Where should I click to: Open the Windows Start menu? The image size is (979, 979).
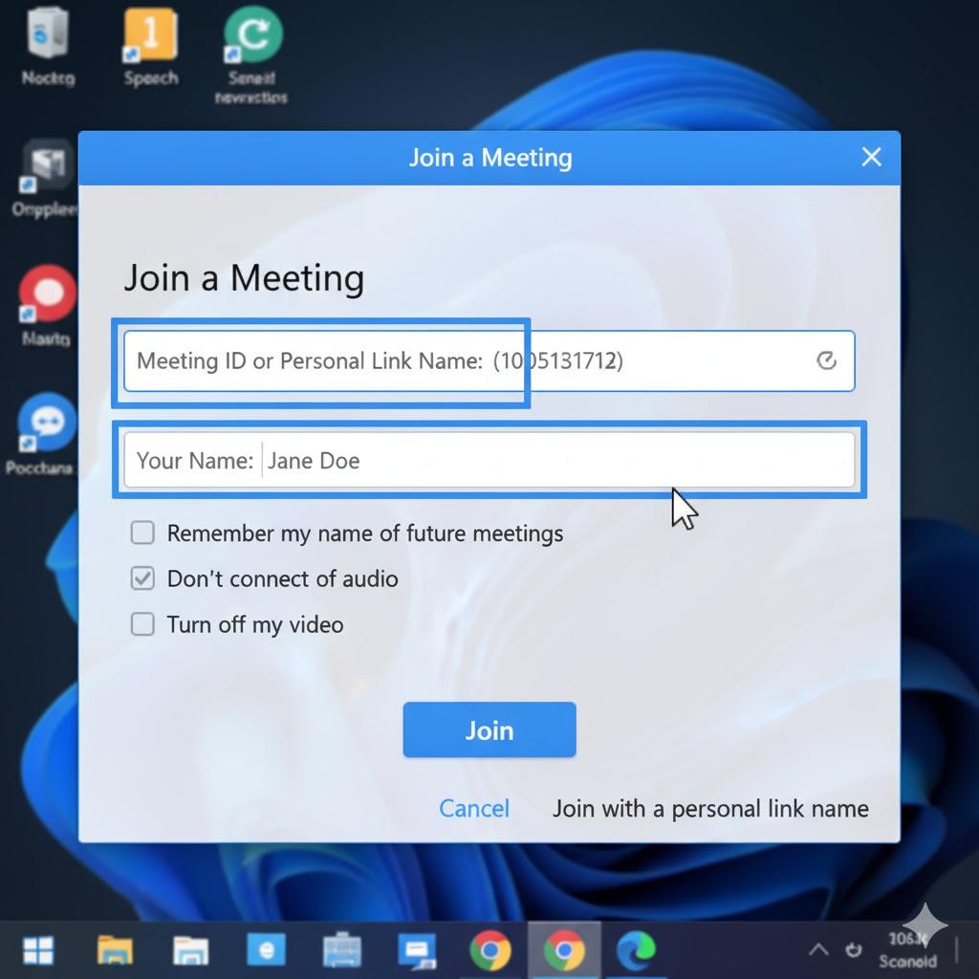(x=38, y=950)
